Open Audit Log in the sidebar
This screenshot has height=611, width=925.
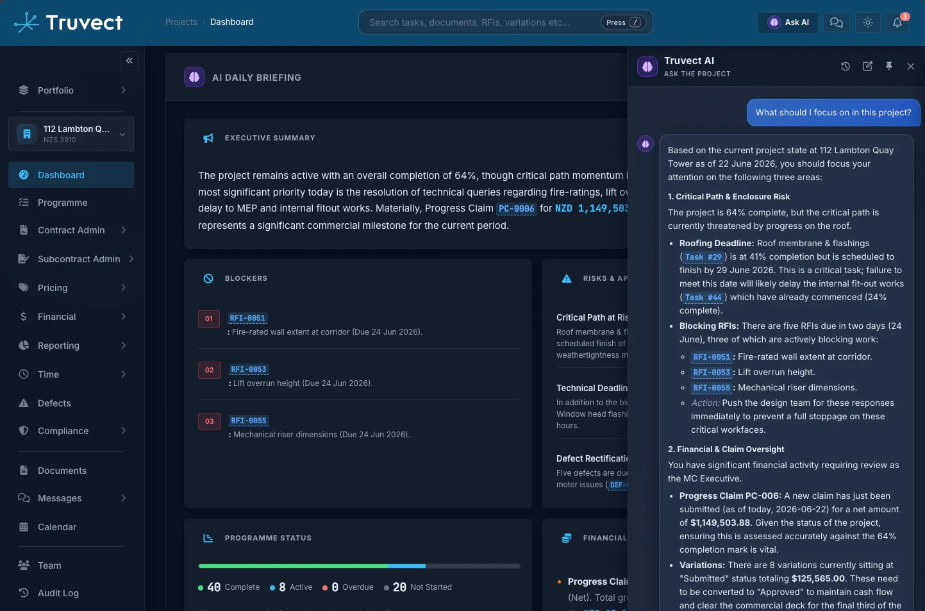pyautogui.click(x=71, y=593)
